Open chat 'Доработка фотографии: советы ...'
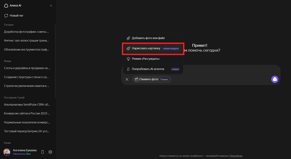 [27, 32]
